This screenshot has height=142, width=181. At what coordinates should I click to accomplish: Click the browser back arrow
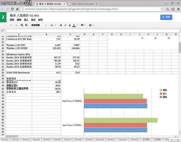coord(3,9)
